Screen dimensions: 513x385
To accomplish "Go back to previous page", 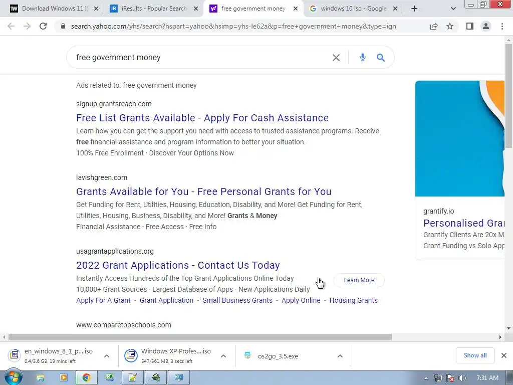I will [11, 26].
